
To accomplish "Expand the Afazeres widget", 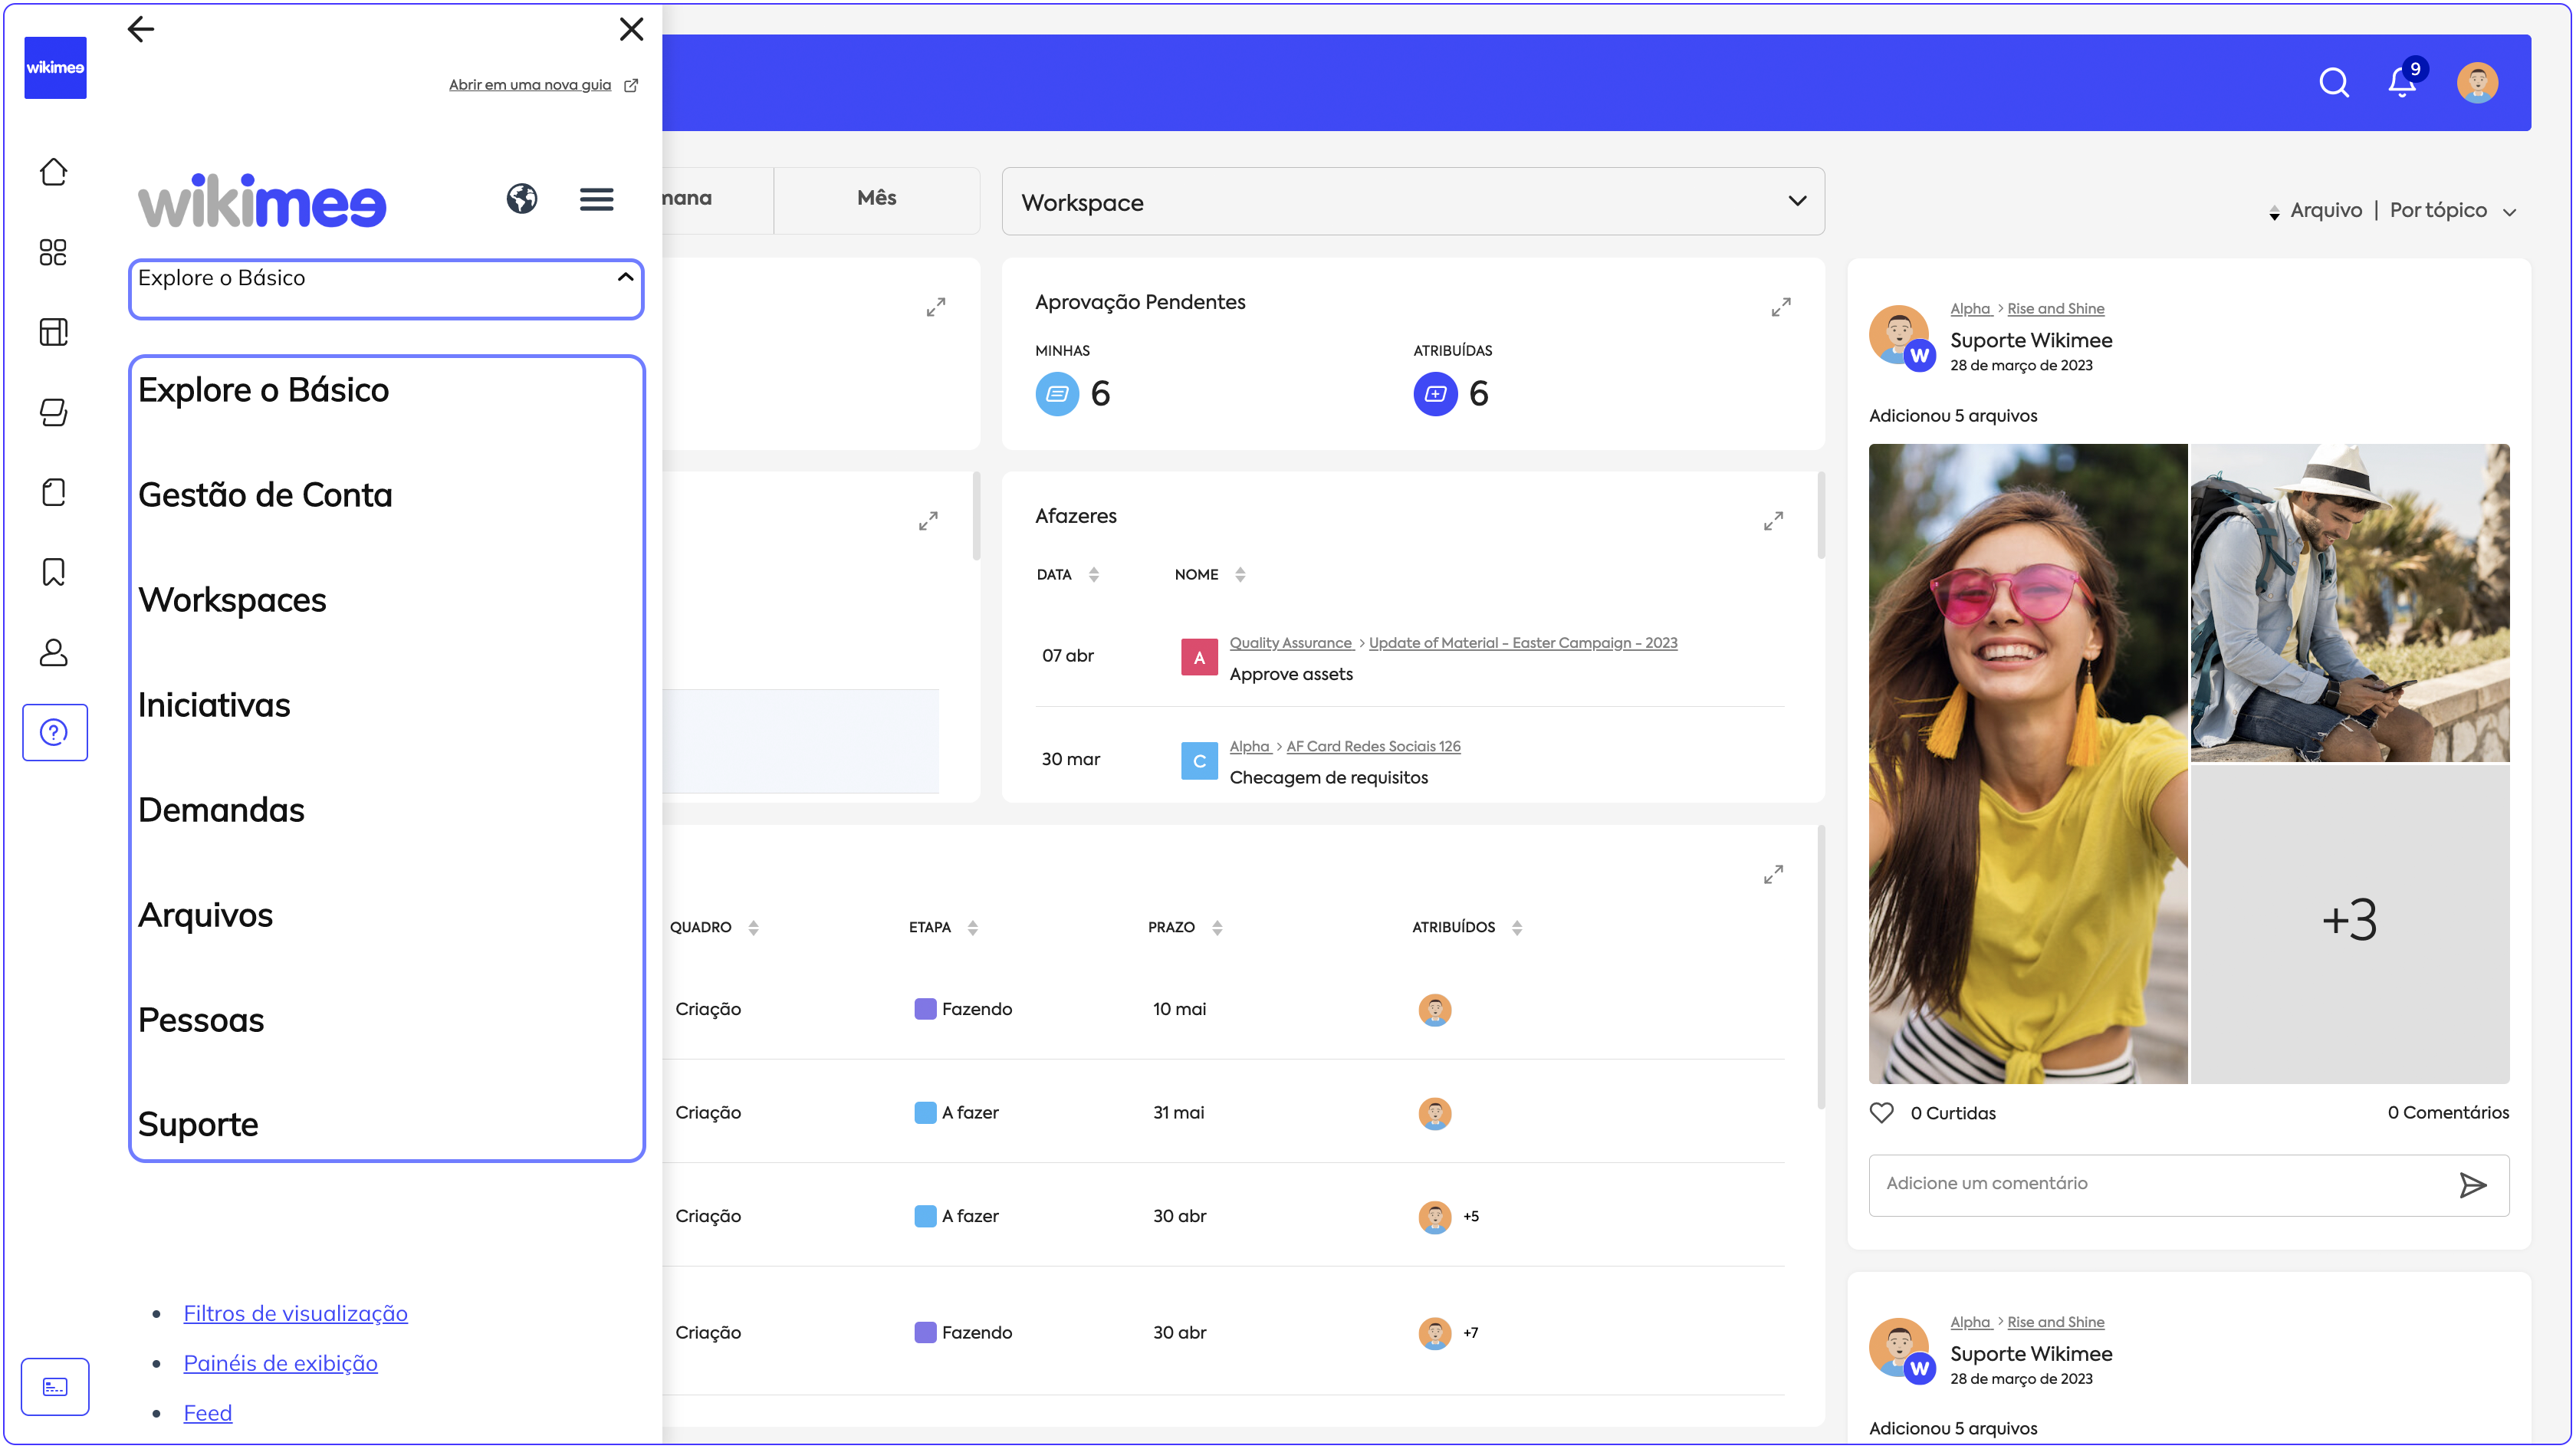I will pyautogui.click(x=1773, y=521).
